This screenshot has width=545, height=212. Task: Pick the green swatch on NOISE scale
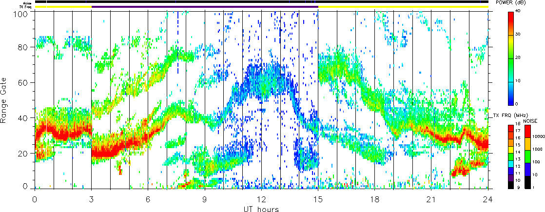tap(527, 157)
